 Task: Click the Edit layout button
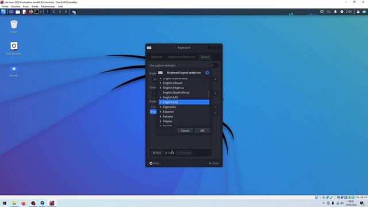pyautogui.click(x=169, y=153)
